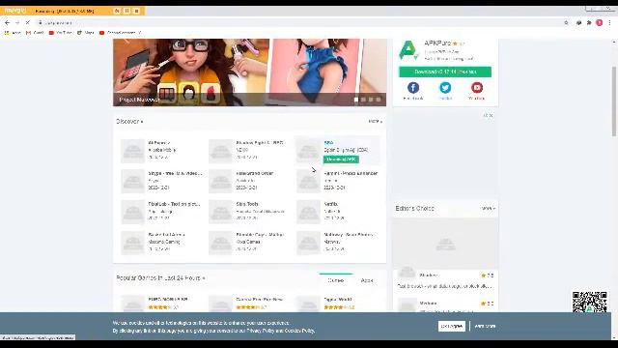618x348 pixels.
Task: Click the Netflix placeholder app icon
Action: (309, 212)
